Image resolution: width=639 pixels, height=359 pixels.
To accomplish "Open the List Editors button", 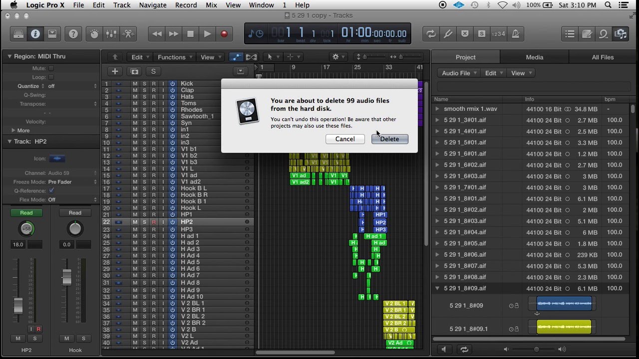I will (570, 34).
